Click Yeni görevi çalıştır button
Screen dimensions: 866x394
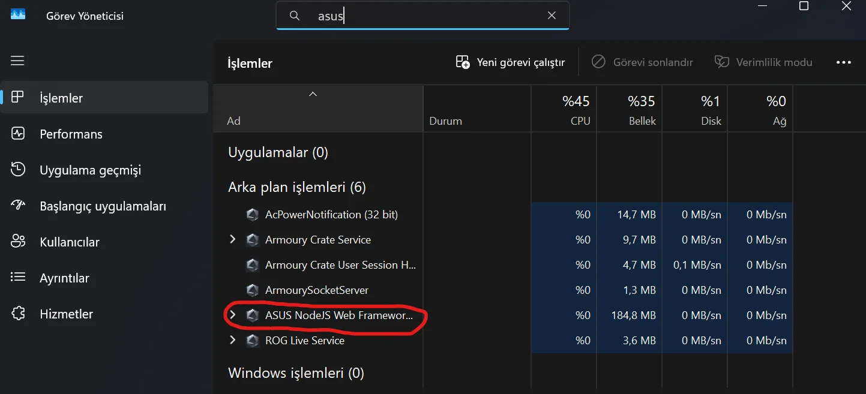511,62
